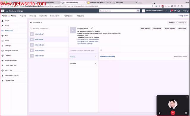Viewport: 190px width, 116px height.
Task: Switch to the Partners tab
Action: click(33, 16)
